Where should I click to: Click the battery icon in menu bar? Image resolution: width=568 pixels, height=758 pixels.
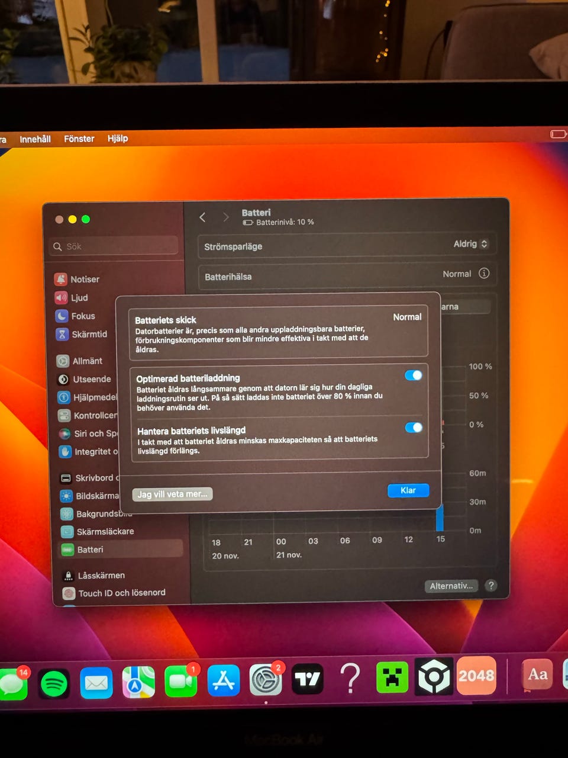558,134
